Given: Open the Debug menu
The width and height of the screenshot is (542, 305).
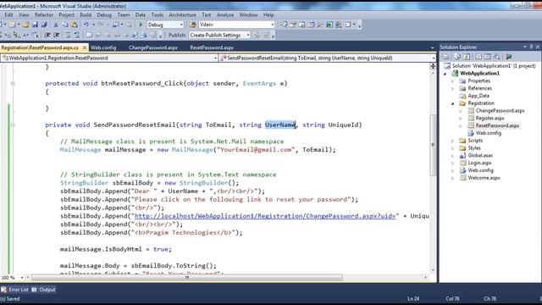Looking at the screenshot, I should coord(103,15).
